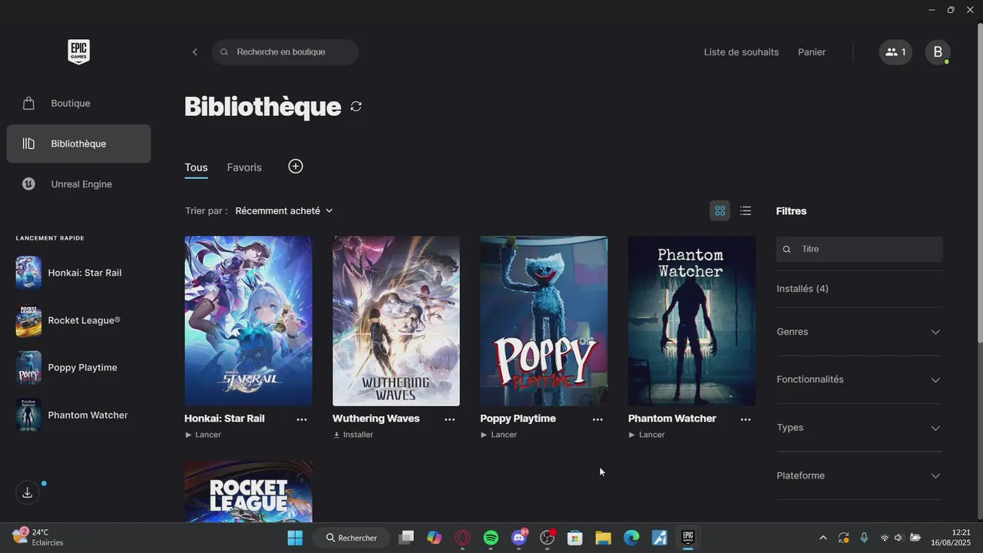Viewport: 983px width, 553px height.
Task: Click the store search field
Action: click(285, 52)
